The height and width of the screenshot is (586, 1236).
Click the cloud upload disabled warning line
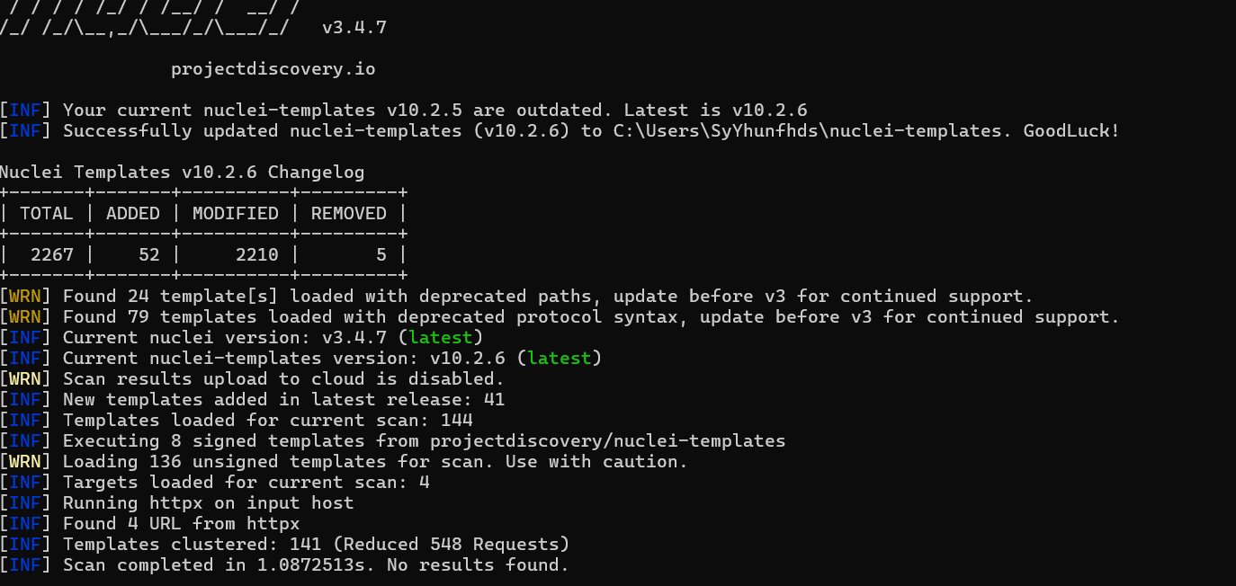tap(253, 379)
